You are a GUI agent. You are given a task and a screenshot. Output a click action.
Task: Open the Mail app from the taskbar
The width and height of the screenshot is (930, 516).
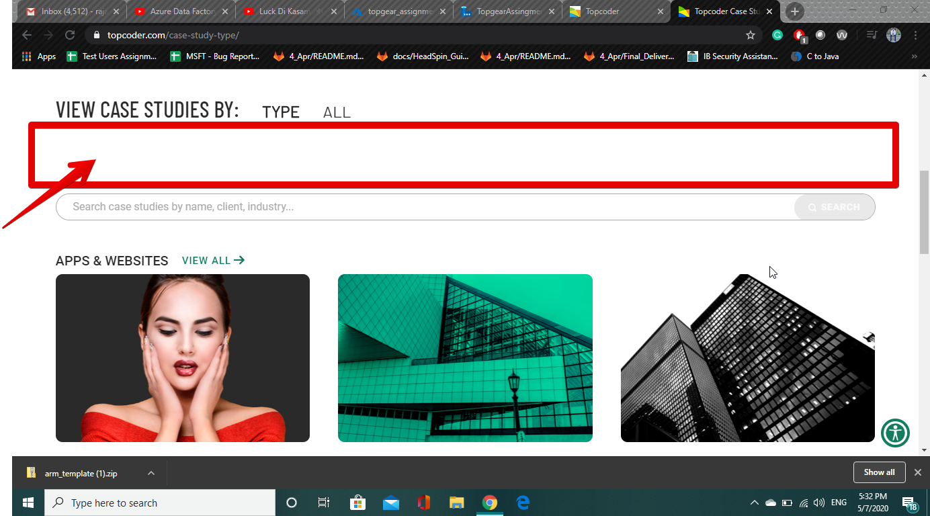(x=391, y=502)
